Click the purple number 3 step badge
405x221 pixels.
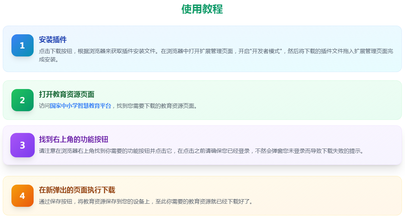tap(22, 145)
